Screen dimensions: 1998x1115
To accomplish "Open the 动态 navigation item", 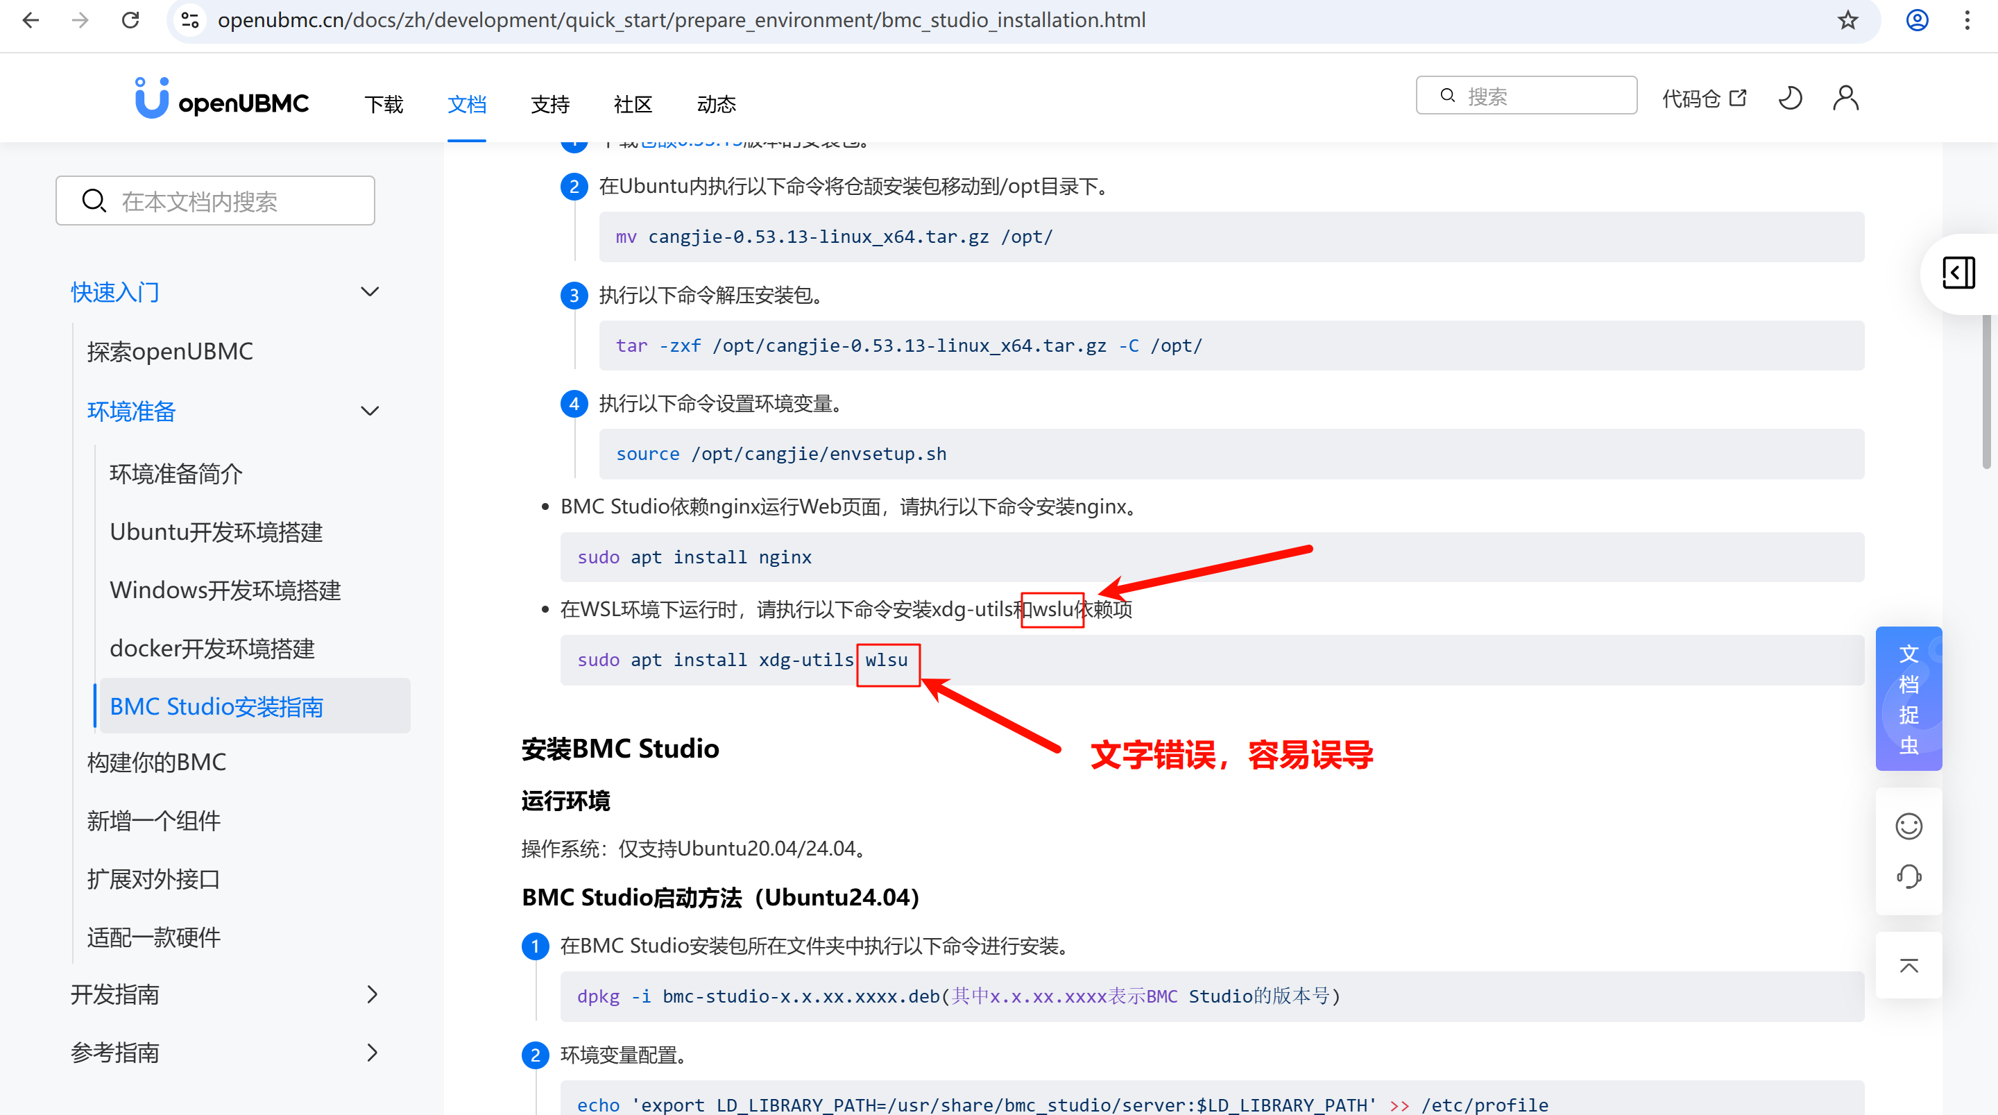I will tap(716, 104).
